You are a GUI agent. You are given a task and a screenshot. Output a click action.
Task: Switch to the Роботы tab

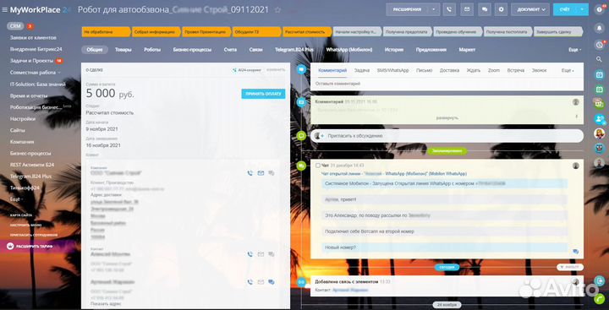coord(152,50)
